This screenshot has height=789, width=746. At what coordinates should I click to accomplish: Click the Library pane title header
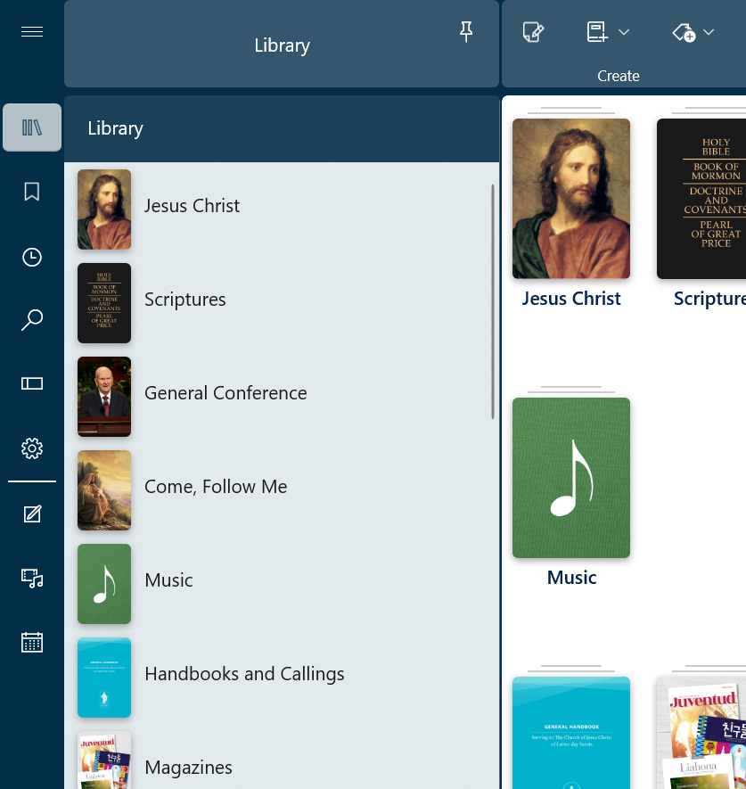(x=282, y=45)
